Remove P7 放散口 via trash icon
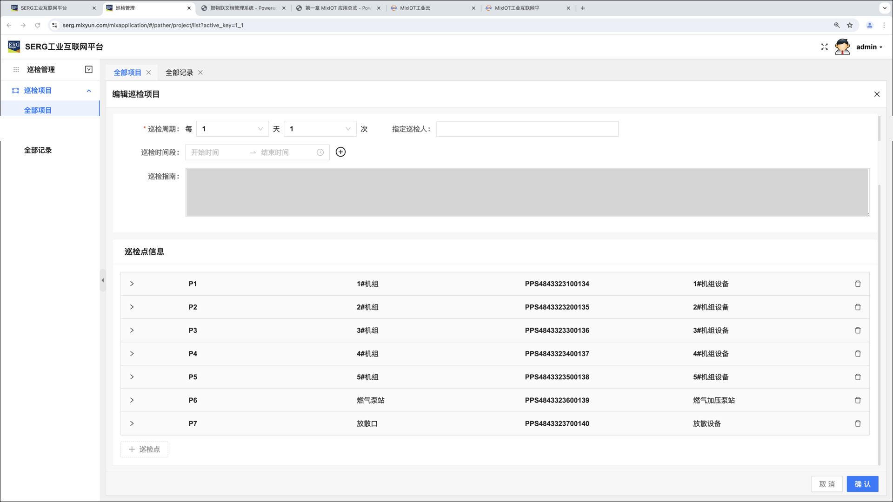The image size is (893, 502). [x=858, y=423]
